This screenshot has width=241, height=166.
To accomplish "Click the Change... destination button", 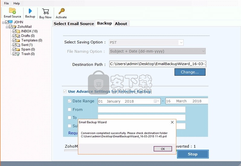I will click(190, 72).
